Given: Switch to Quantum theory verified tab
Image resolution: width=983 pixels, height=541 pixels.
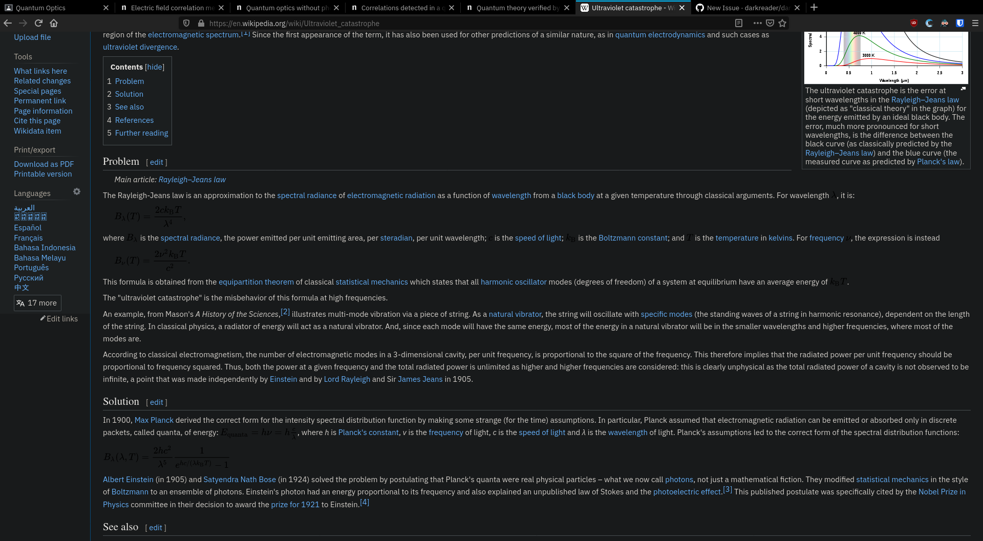Looking at the screenshot, I should pos(518,8).
